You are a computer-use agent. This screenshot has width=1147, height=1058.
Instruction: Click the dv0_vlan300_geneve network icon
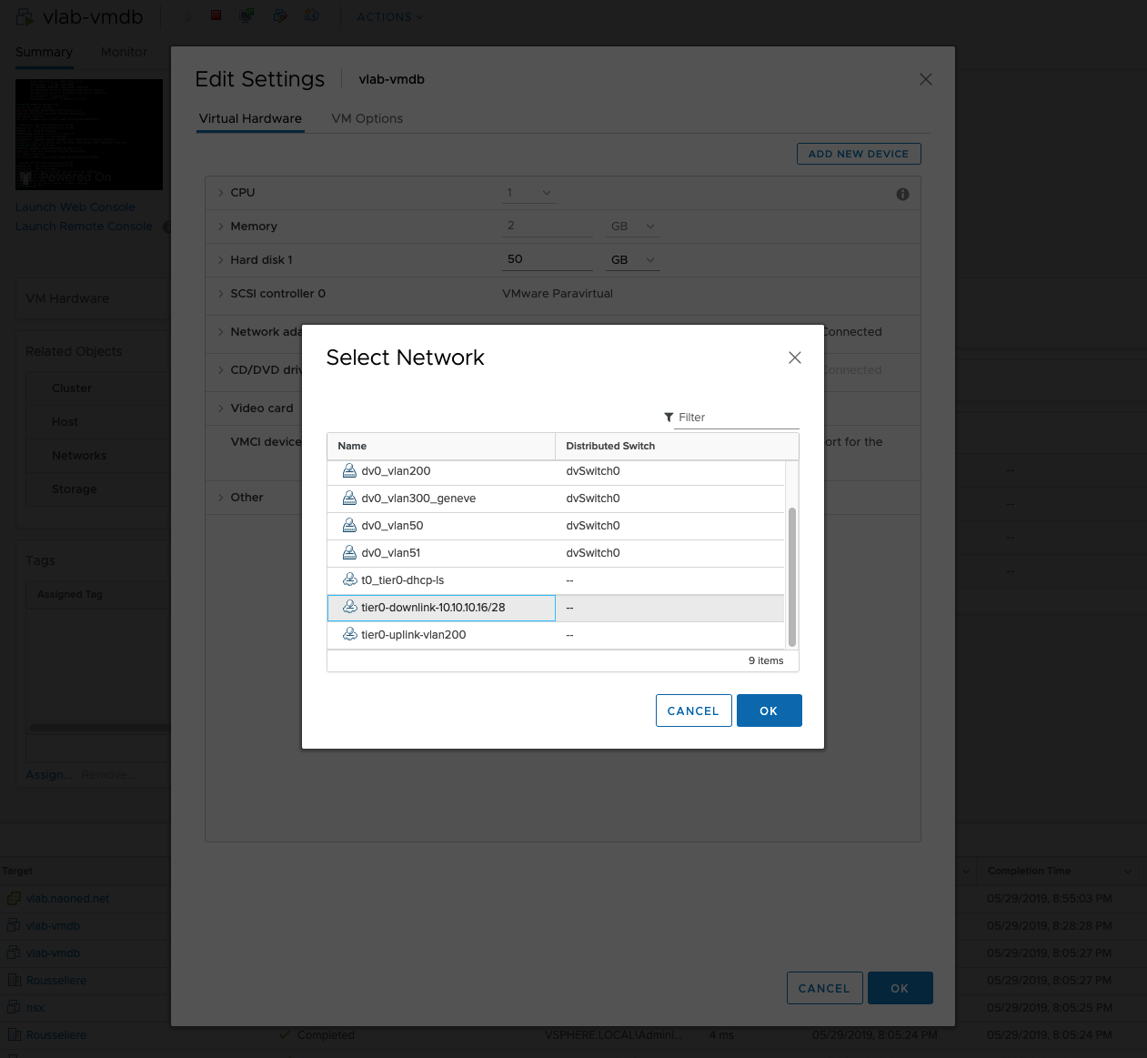pyautogui.click(x=349, y=499)
